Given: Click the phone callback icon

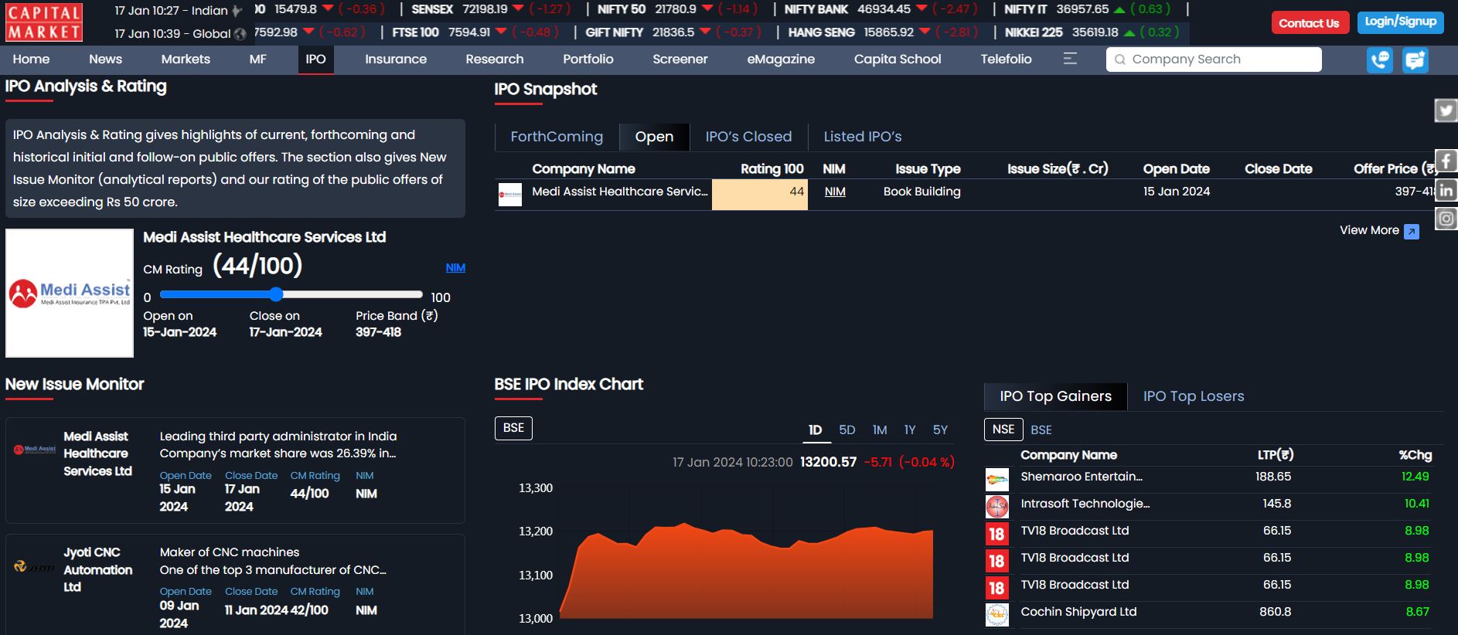Looking at the screenshot, I should (1380, 59).
